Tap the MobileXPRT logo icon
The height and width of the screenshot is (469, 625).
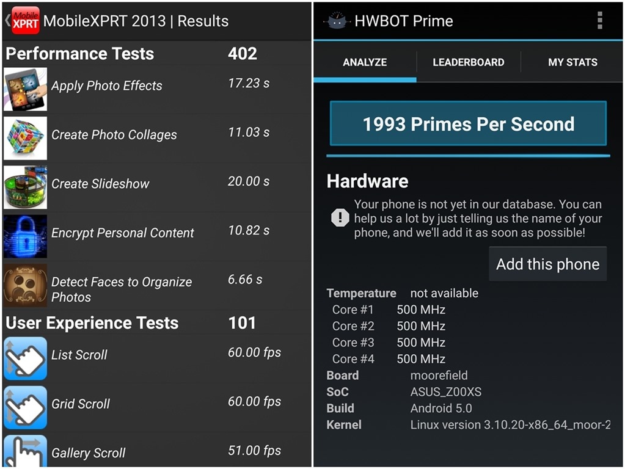coord(25,20)
